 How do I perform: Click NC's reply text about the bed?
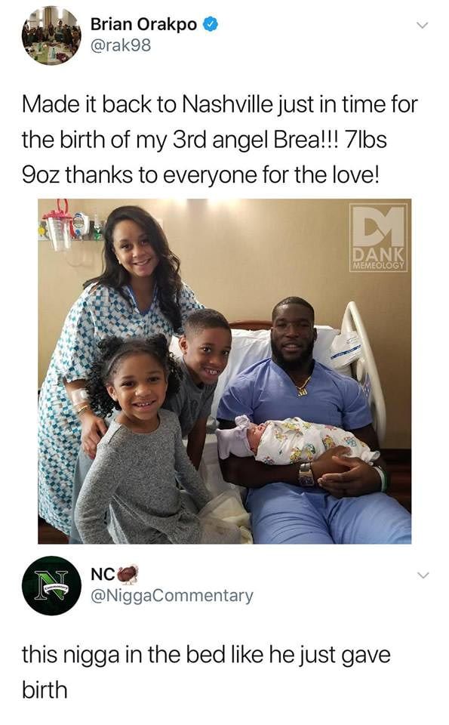pos(206,672)
